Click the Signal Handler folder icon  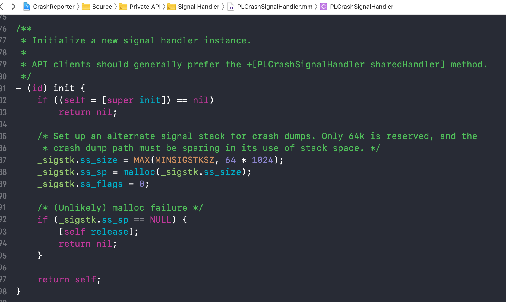(x=172, y=7)
